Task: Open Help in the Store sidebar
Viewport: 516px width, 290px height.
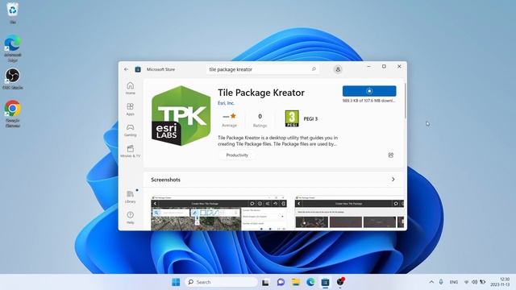Action: pyautogui.click(x=131, y=217)
